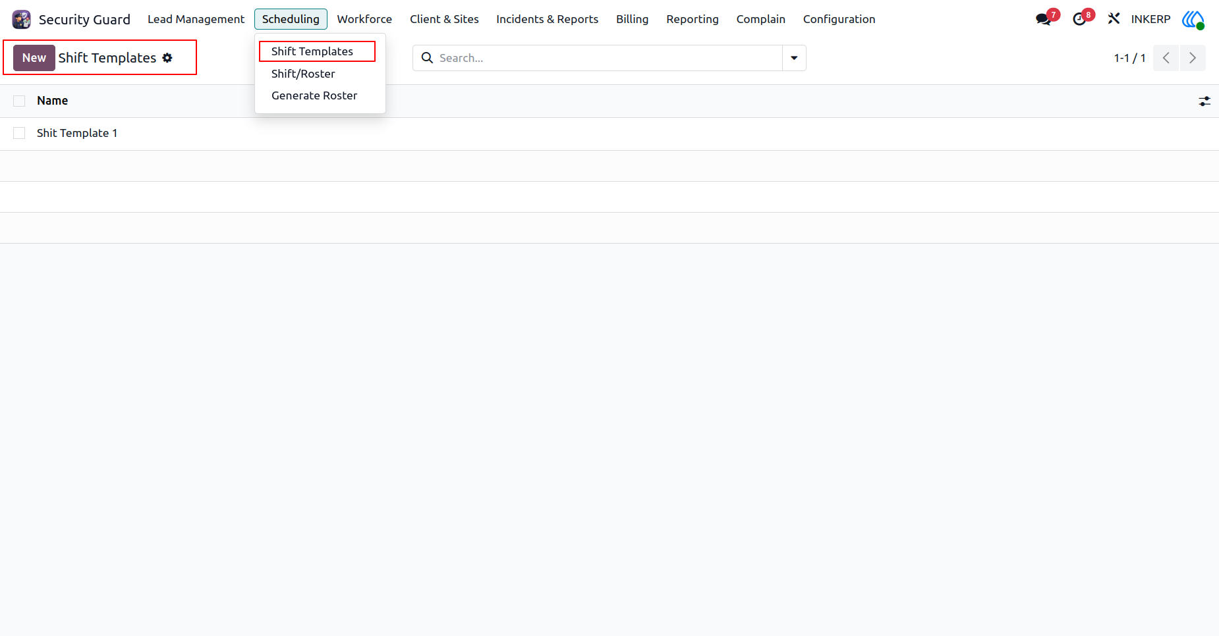
Task: Click the gear icon beside Shift Templates
Action: pyautogui.click(x=167, y=58)
